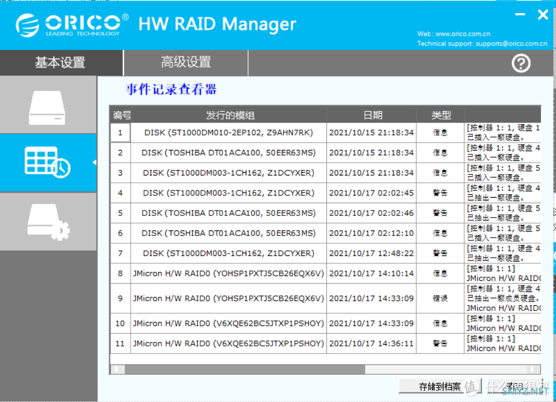
Task: Open the www.orico.com.cn web link
Action: tap(463, 34)
